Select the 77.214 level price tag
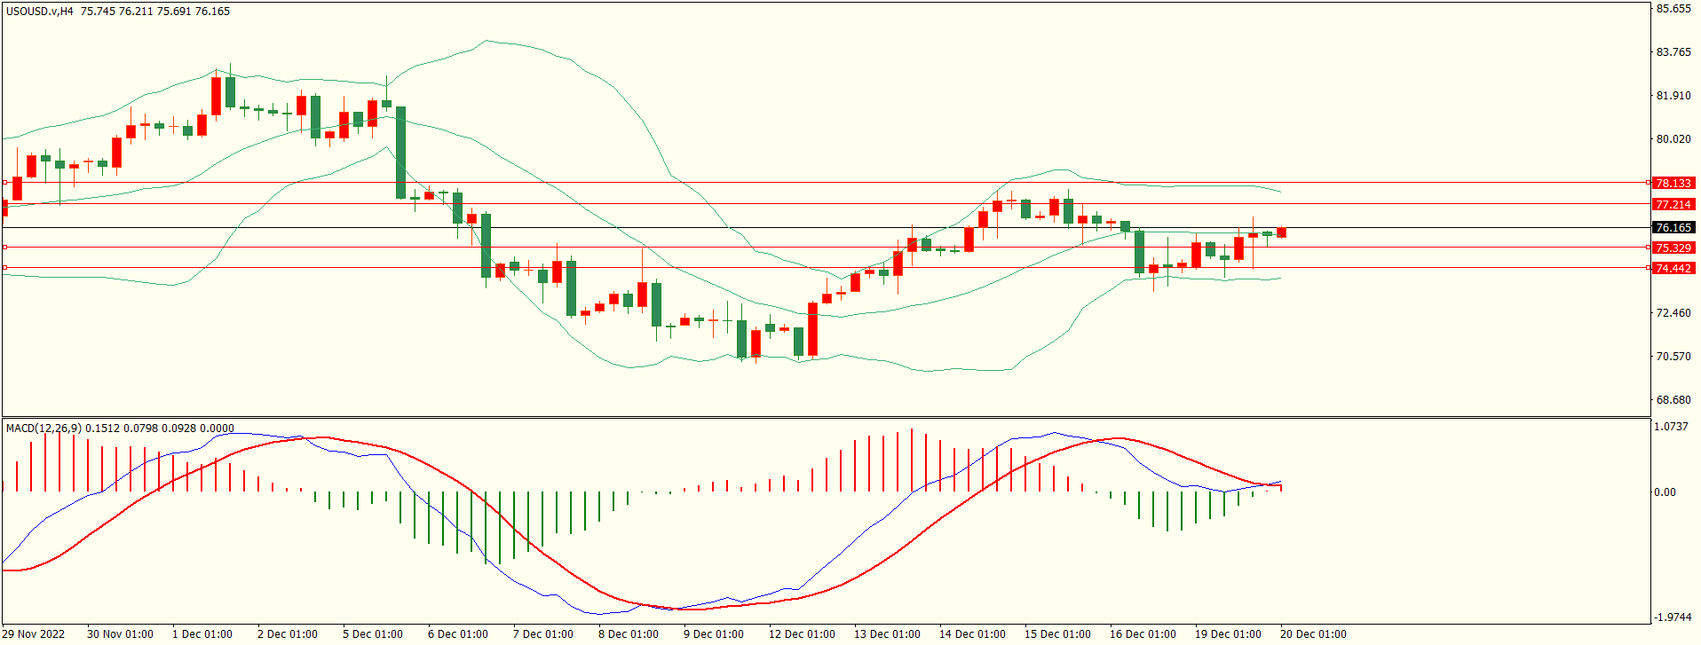The image size is (1701, 645). [1673, 204]
